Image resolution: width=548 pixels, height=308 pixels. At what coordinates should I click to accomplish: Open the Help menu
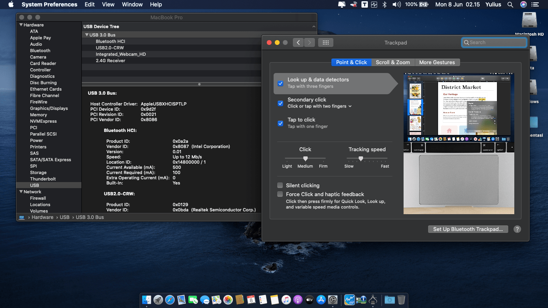(x=156, y=4)
